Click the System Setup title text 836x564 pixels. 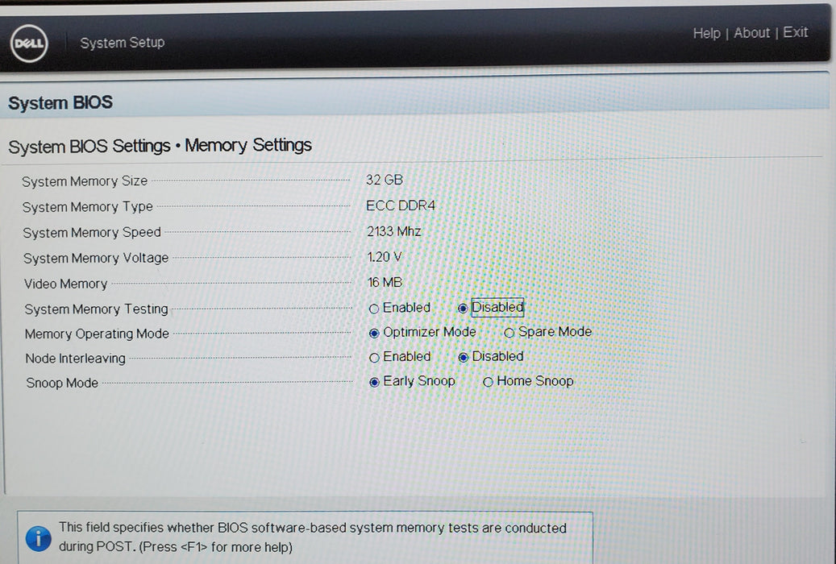[122, 43]
